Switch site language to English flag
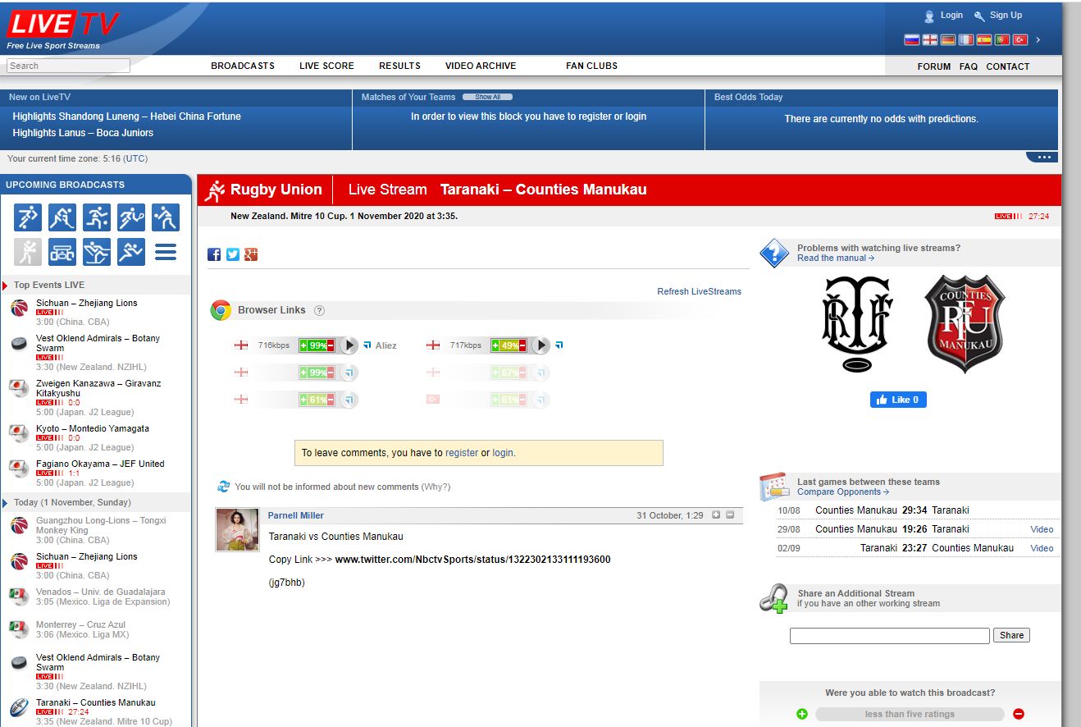The height and width of the screenshot is (727, 1081). click(x=929, y=39)
